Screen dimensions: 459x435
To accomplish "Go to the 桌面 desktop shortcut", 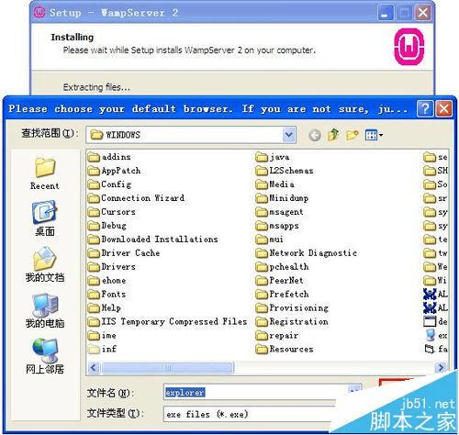I will click(45, 218).
